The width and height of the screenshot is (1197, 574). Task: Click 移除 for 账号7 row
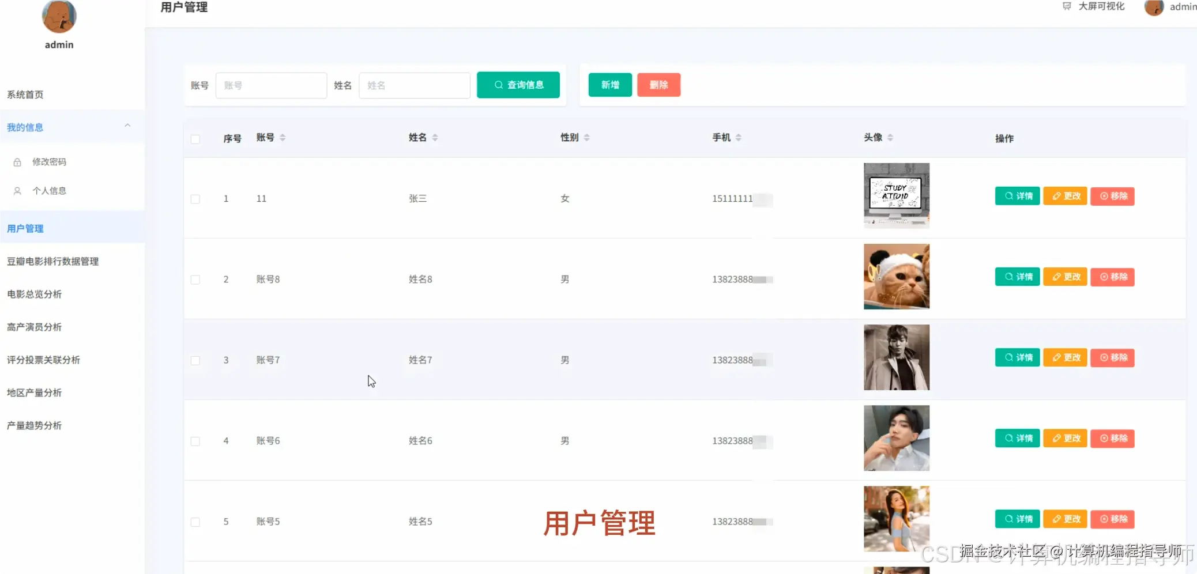pyautogui.click(x=1113, y=357)
